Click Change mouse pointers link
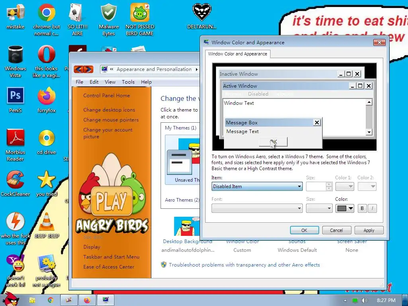The height and width of the screenshot is (306, 408). [x=111, y=120]
